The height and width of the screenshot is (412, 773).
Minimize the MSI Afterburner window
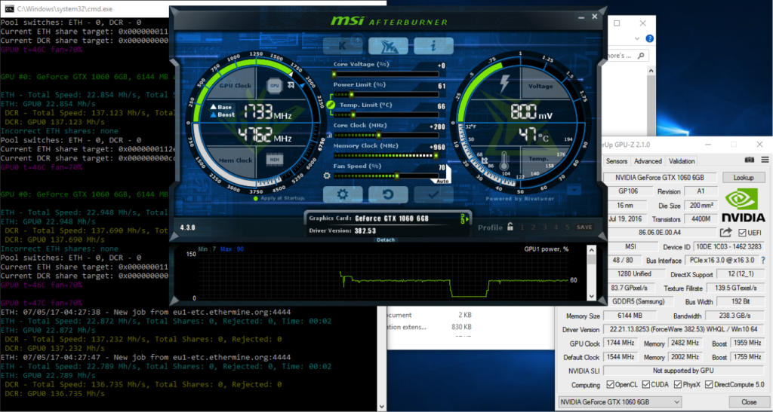point(582,17)
